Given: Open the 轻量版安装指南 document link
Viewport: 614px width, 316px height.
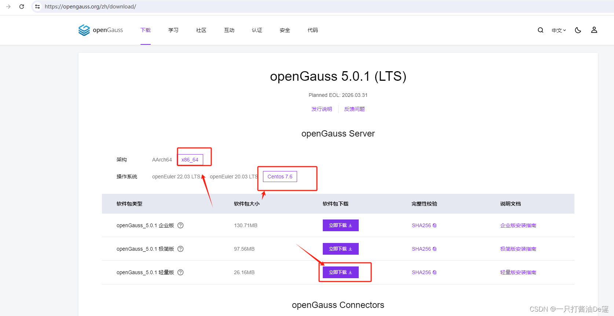Looking at the screenshot, I should pos(518,272).
